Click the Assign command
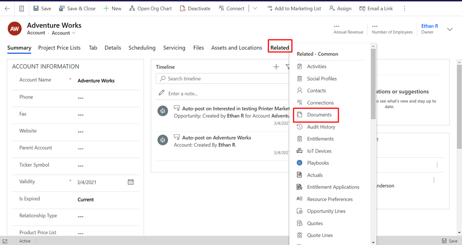 coord(340,8)
